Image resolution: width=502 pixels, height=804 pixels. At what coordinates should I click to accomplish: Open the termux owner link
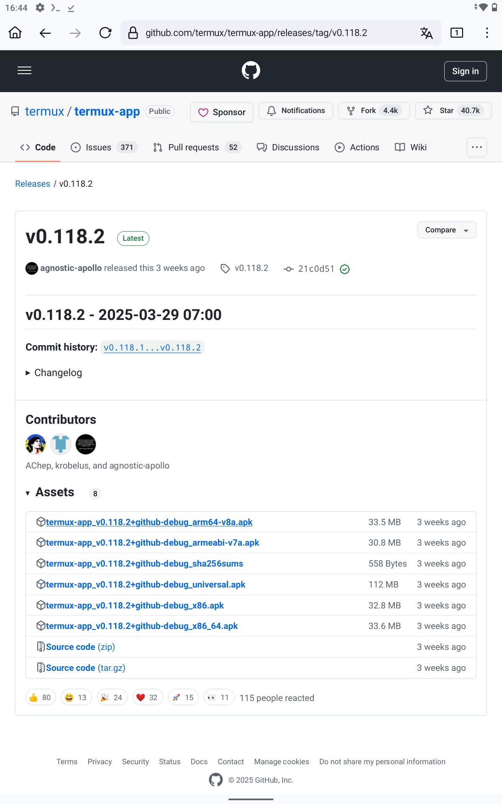tap(44, 111)
